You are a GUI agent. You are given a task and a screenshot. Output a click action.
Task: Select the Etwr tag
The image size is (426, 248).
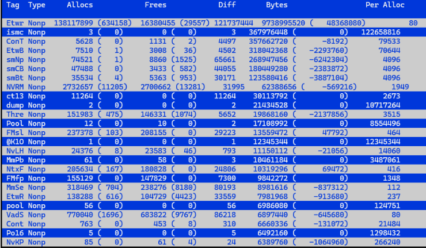tap(15, 23)
